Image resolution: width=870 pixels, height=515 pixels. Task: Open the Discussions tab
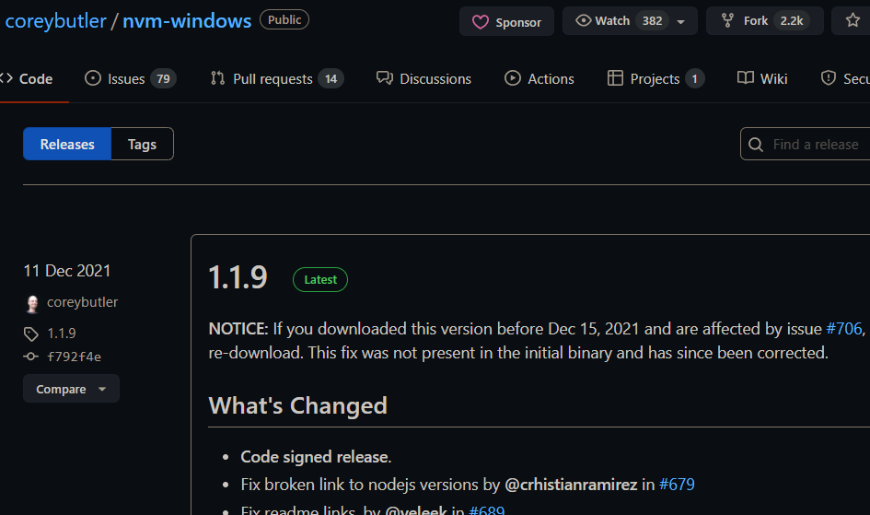[423, 79]
